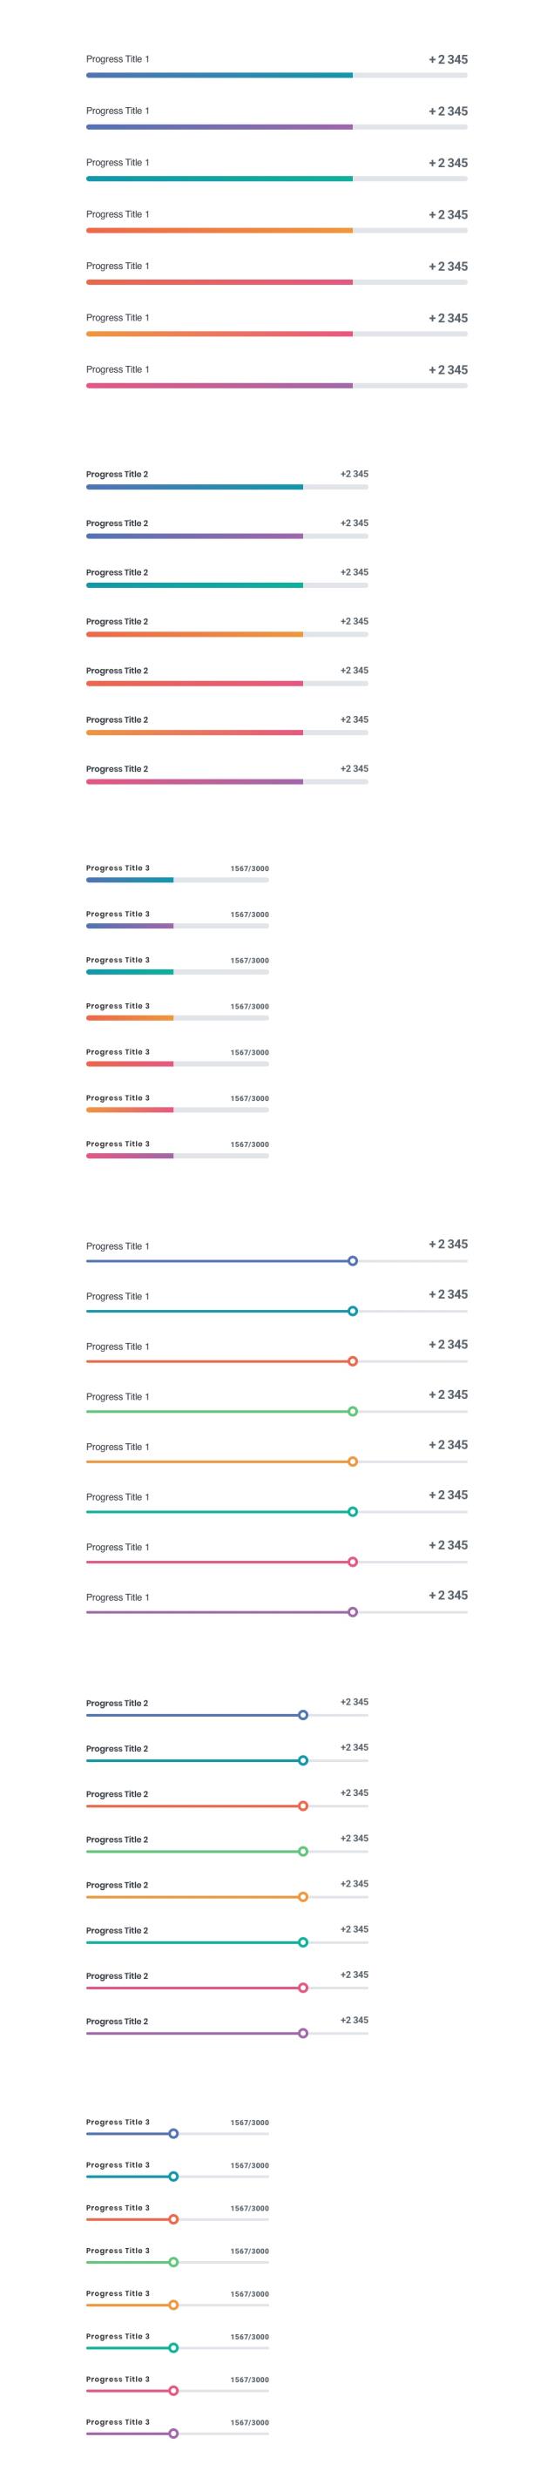
Task: Click blue slider handle on large Progress Title 1 row
Action: click(x=353, y=1261)
